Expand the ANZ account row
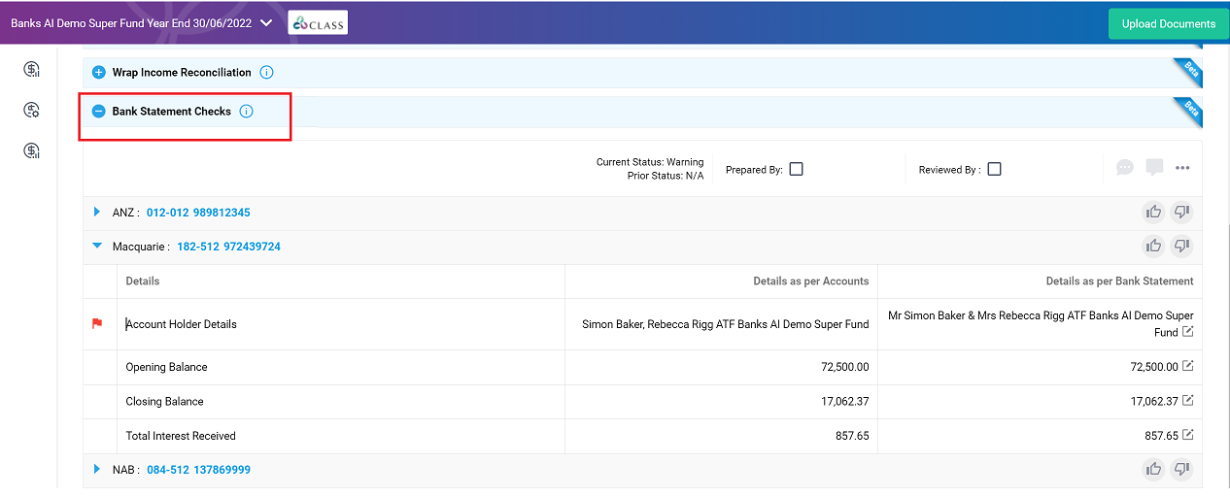 pos(96,212)
